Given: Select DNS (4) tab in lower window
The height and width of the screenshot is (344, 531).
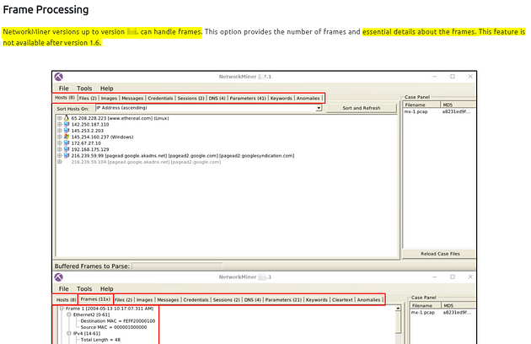Looking at the screenshot, I should 253,300.
